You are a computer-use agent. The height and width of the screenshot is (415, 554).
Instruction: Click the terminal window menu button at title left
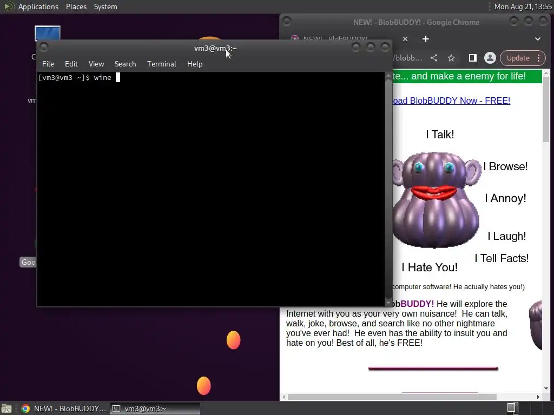(44, 48)
